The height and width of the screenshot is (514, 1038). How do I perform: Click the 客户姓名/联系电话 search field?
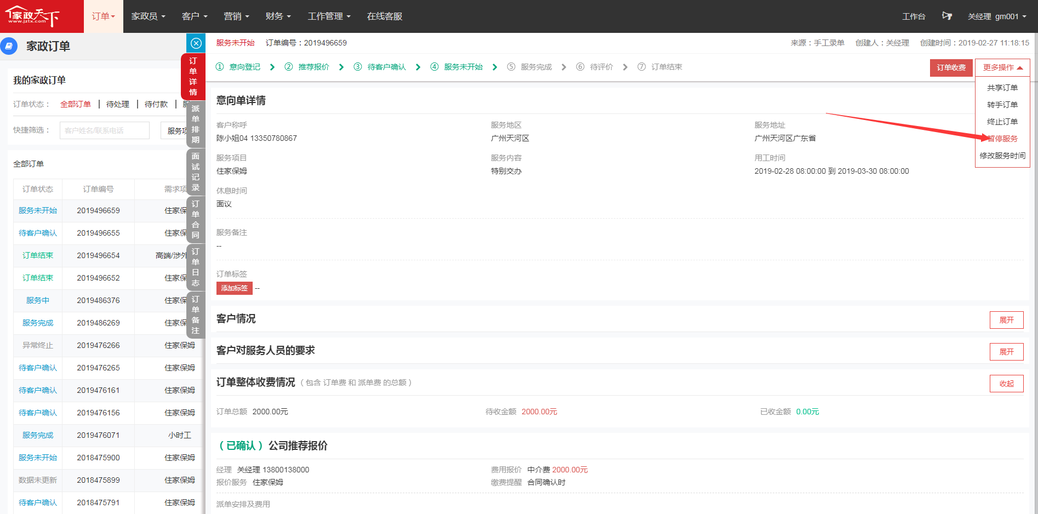(x=105, y=130)
